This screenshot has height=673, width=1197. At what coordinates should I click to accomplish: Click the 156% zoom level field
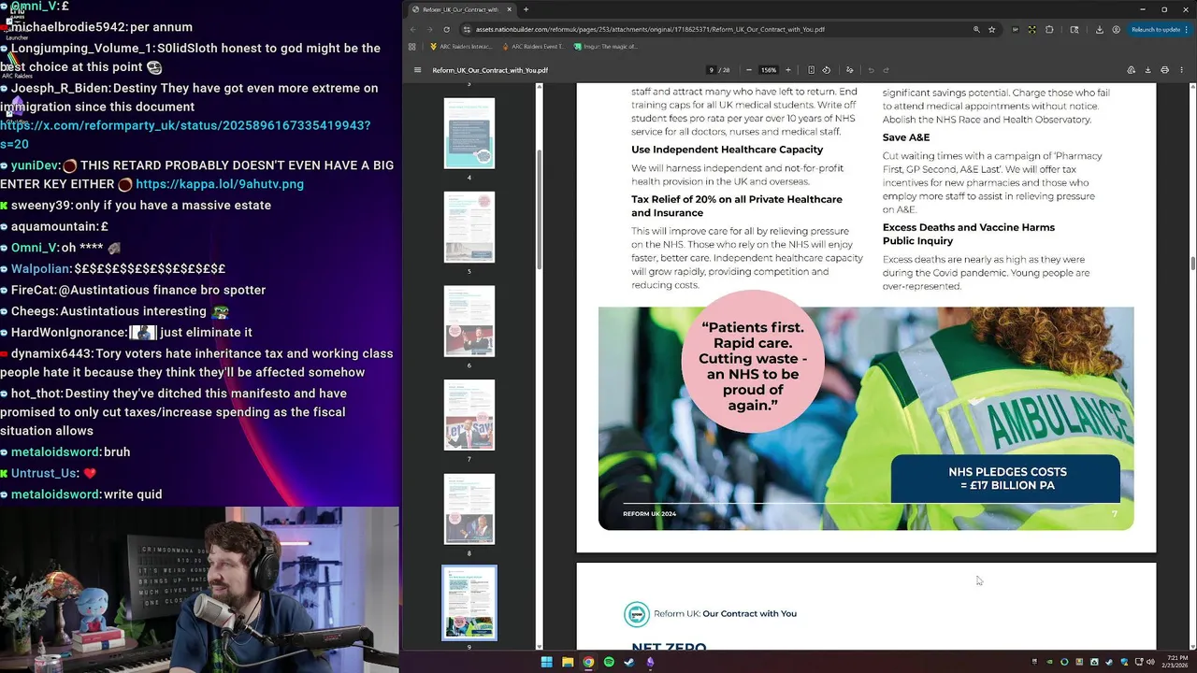[x=768, y=70]
